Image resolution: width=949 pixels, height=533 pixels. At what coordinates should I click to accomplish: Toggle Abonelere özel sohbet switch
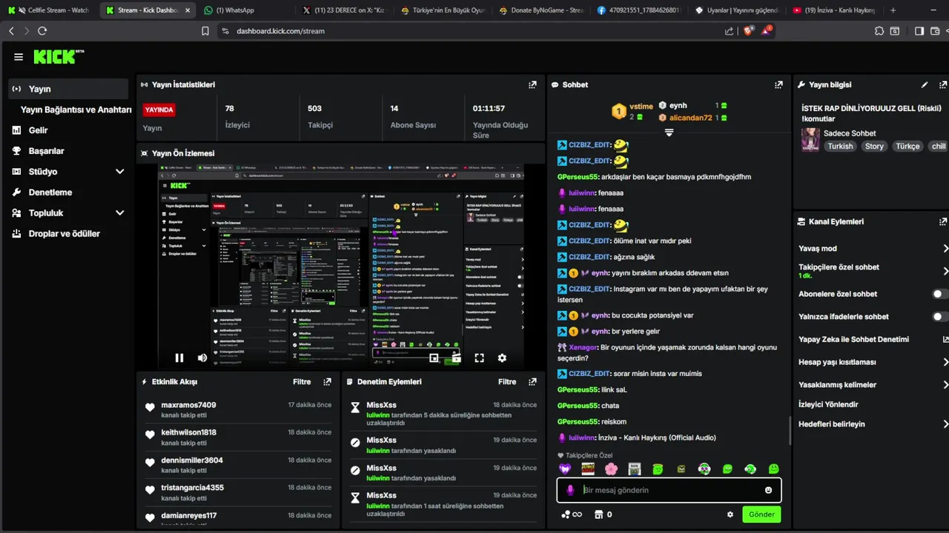coord(940,294)
